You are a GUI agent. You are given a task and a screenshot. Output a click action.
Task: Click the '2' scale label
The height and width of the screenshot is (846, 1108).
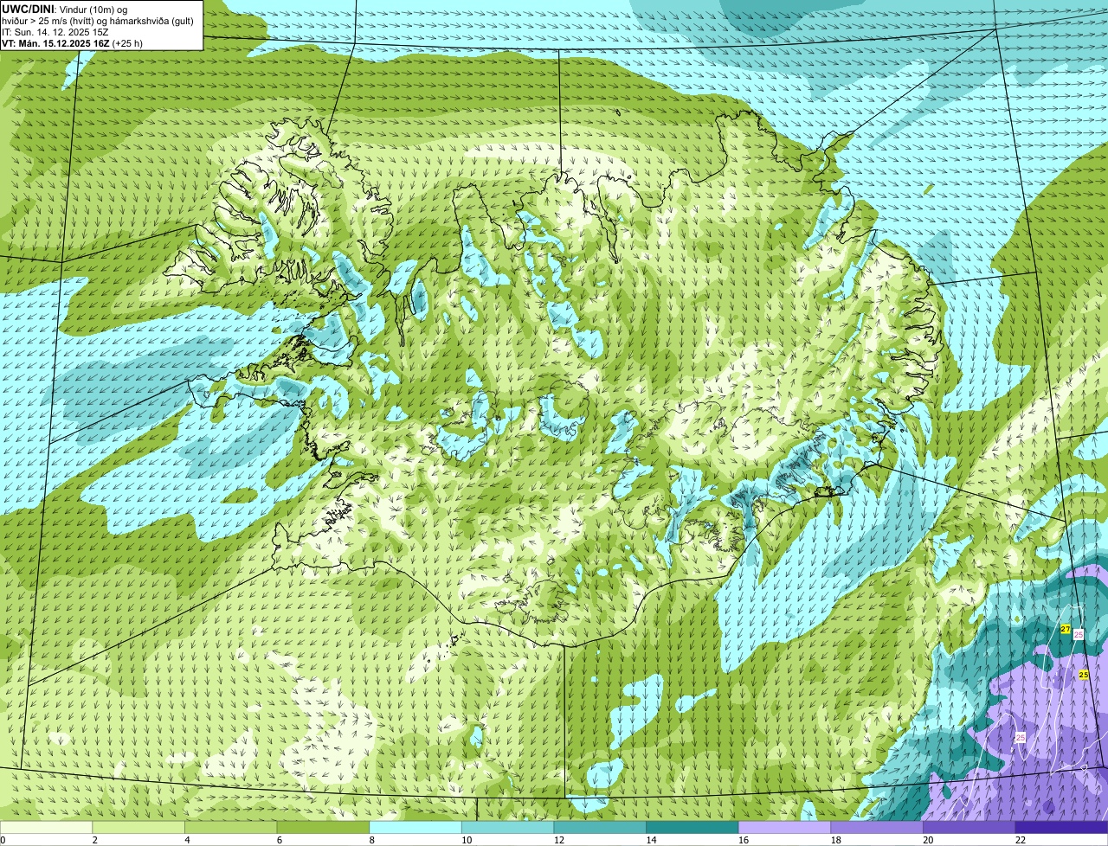[x=94, y=840]
